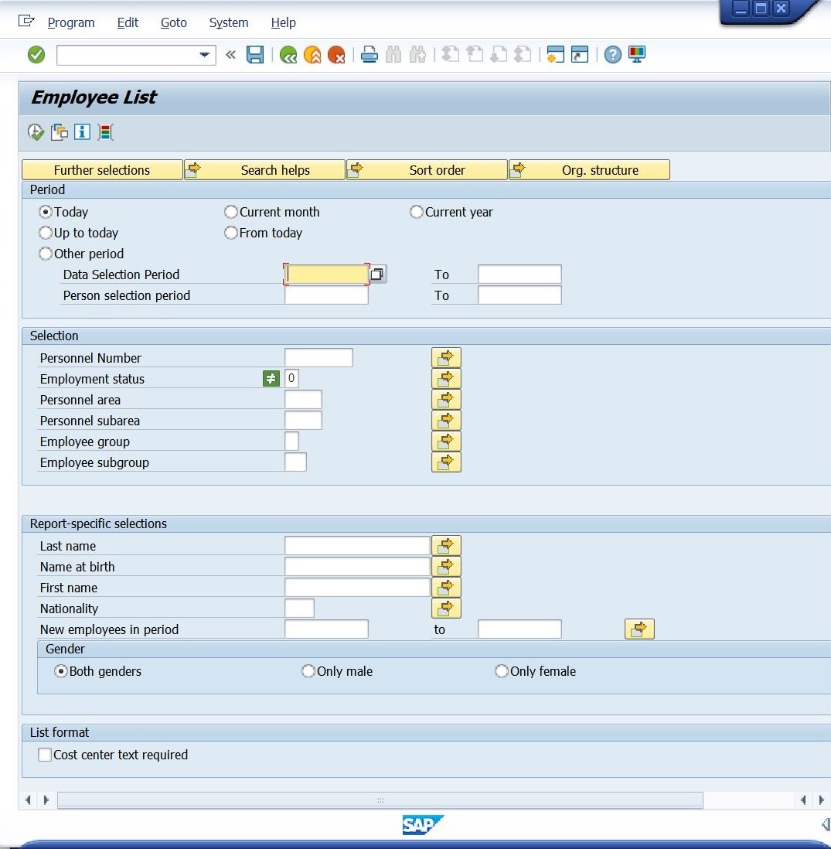831x849 pixels.
Task: Open Help using the question mark icon
Action: (x=612, y=54)
